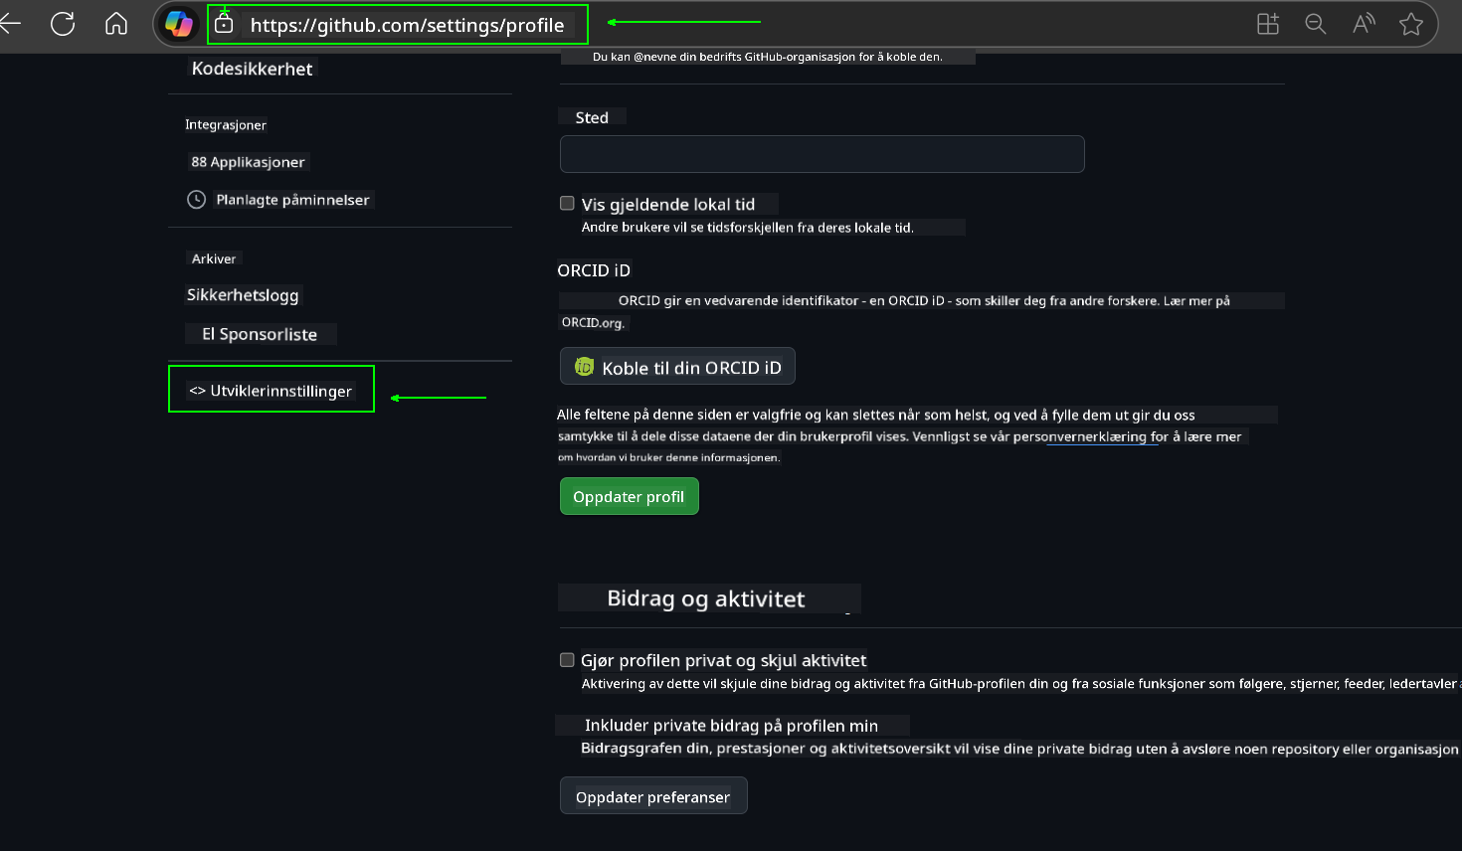Open Planlagte påminnelser sidebar item
This screenshot has height=851, width=1462.
[x=292, y=200]
